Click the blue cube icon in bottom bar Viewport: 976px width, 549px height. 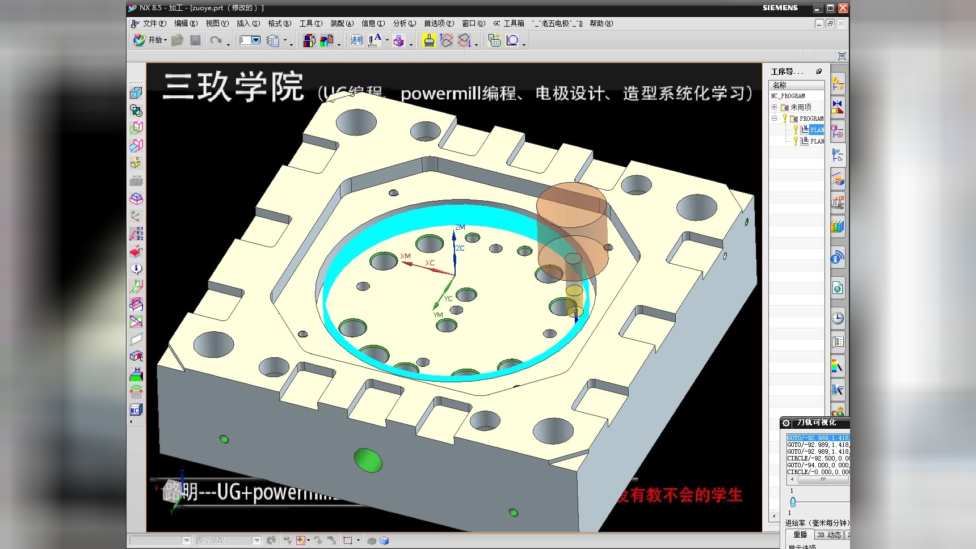click(x=384, y=540)
